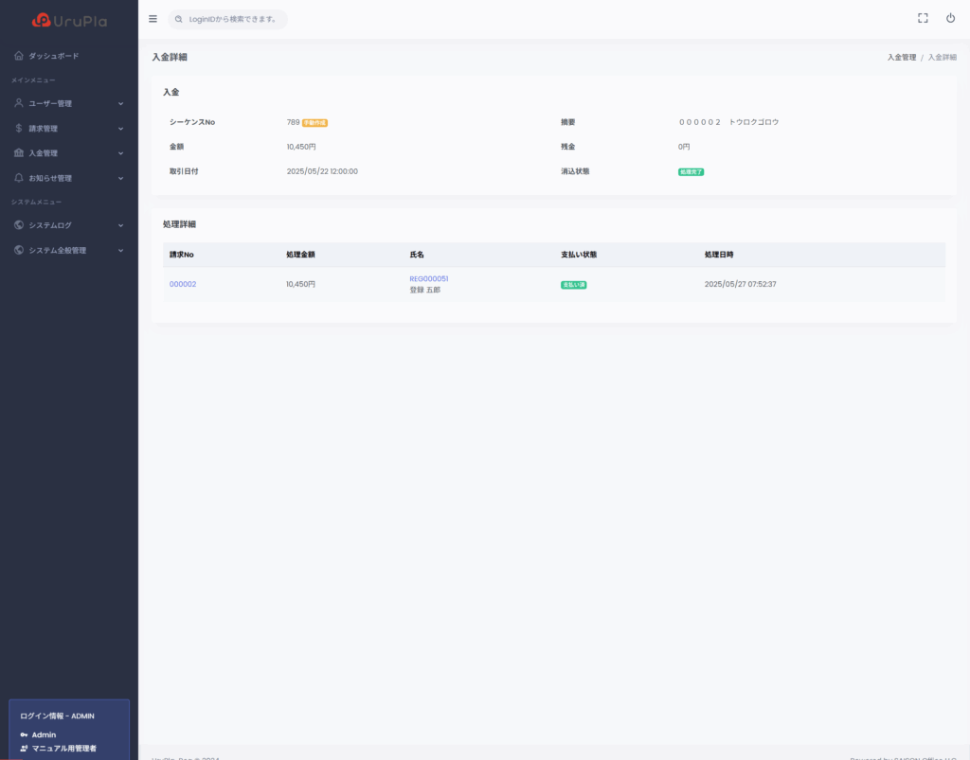The image size is (970, 760).
Task: Click the 氏名 column header
Action: tap(417, 255)
